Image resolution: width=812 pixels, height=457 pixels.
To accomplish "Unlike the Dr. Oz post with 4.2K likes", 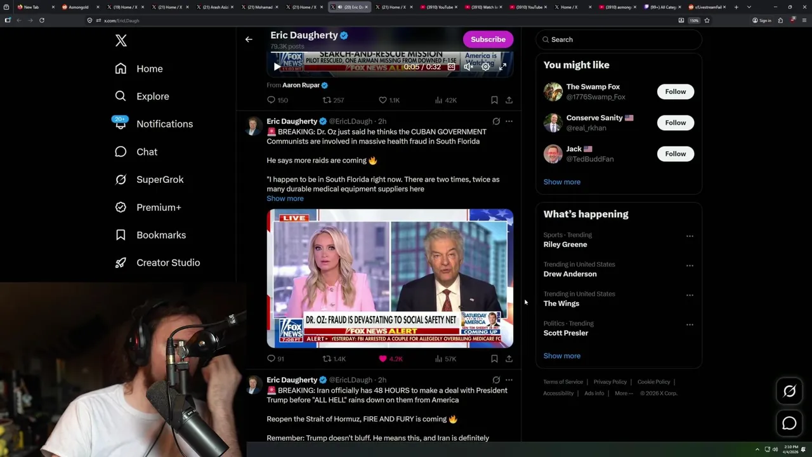I will click(x=390, y=359).
